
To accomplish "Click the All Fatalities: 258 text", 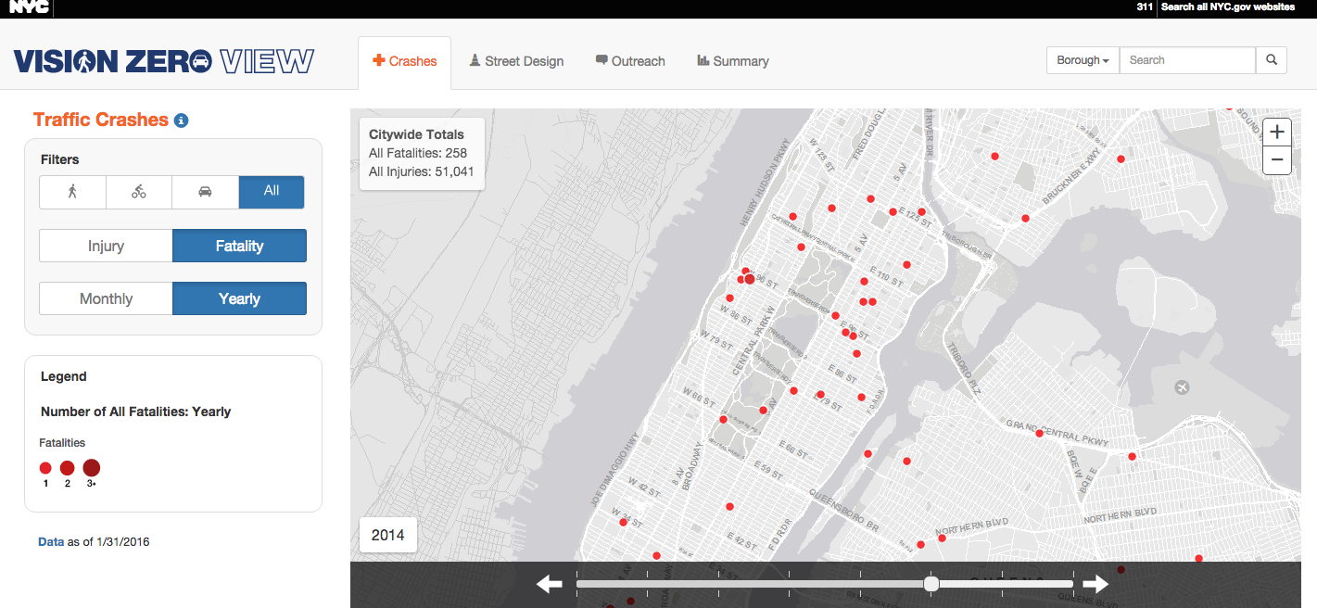I will tap(418, 153).
